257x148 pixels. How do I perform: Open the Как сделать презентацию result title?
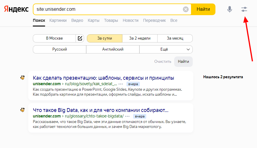[103, 78]
